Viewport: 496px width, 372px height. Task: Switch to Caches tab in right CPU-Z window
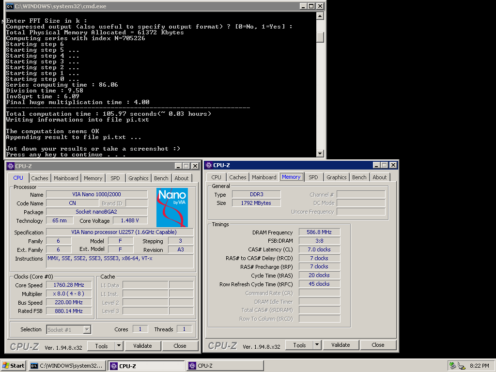237,177
